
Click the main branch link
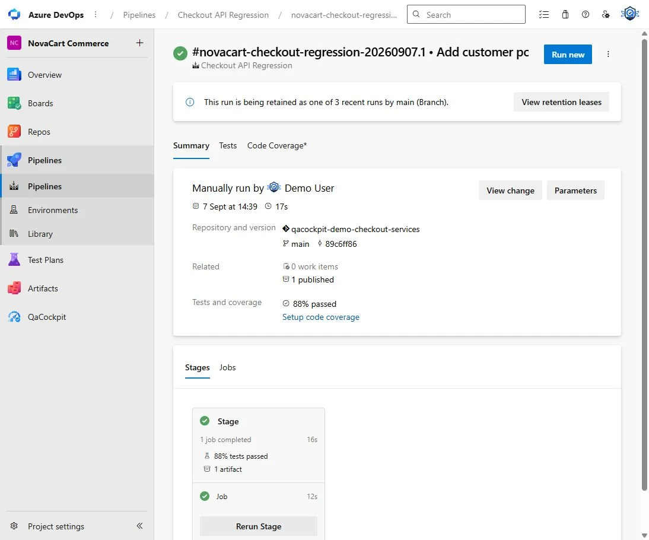300,244
